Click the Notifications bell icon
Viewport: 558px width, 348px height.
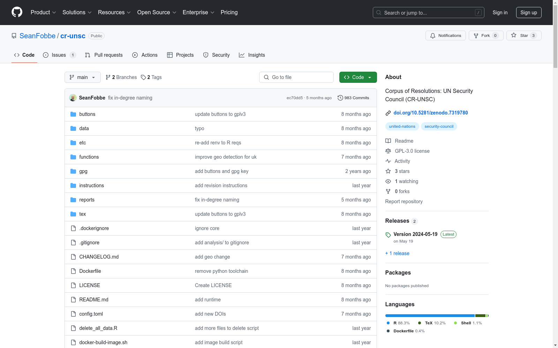coord(433,35)
